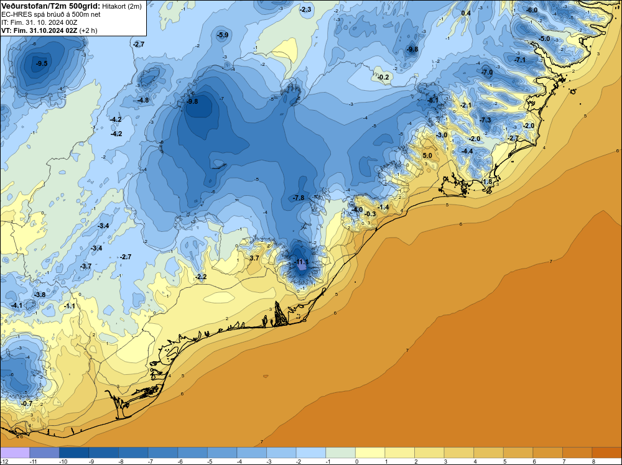Viewport: 622px width, 465px height.
Task: Select the legend swatch between -11 and -10
Action: coord(44,453)
